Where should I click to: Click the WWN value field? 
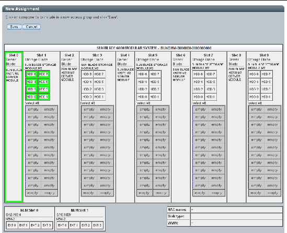point(236,223)
